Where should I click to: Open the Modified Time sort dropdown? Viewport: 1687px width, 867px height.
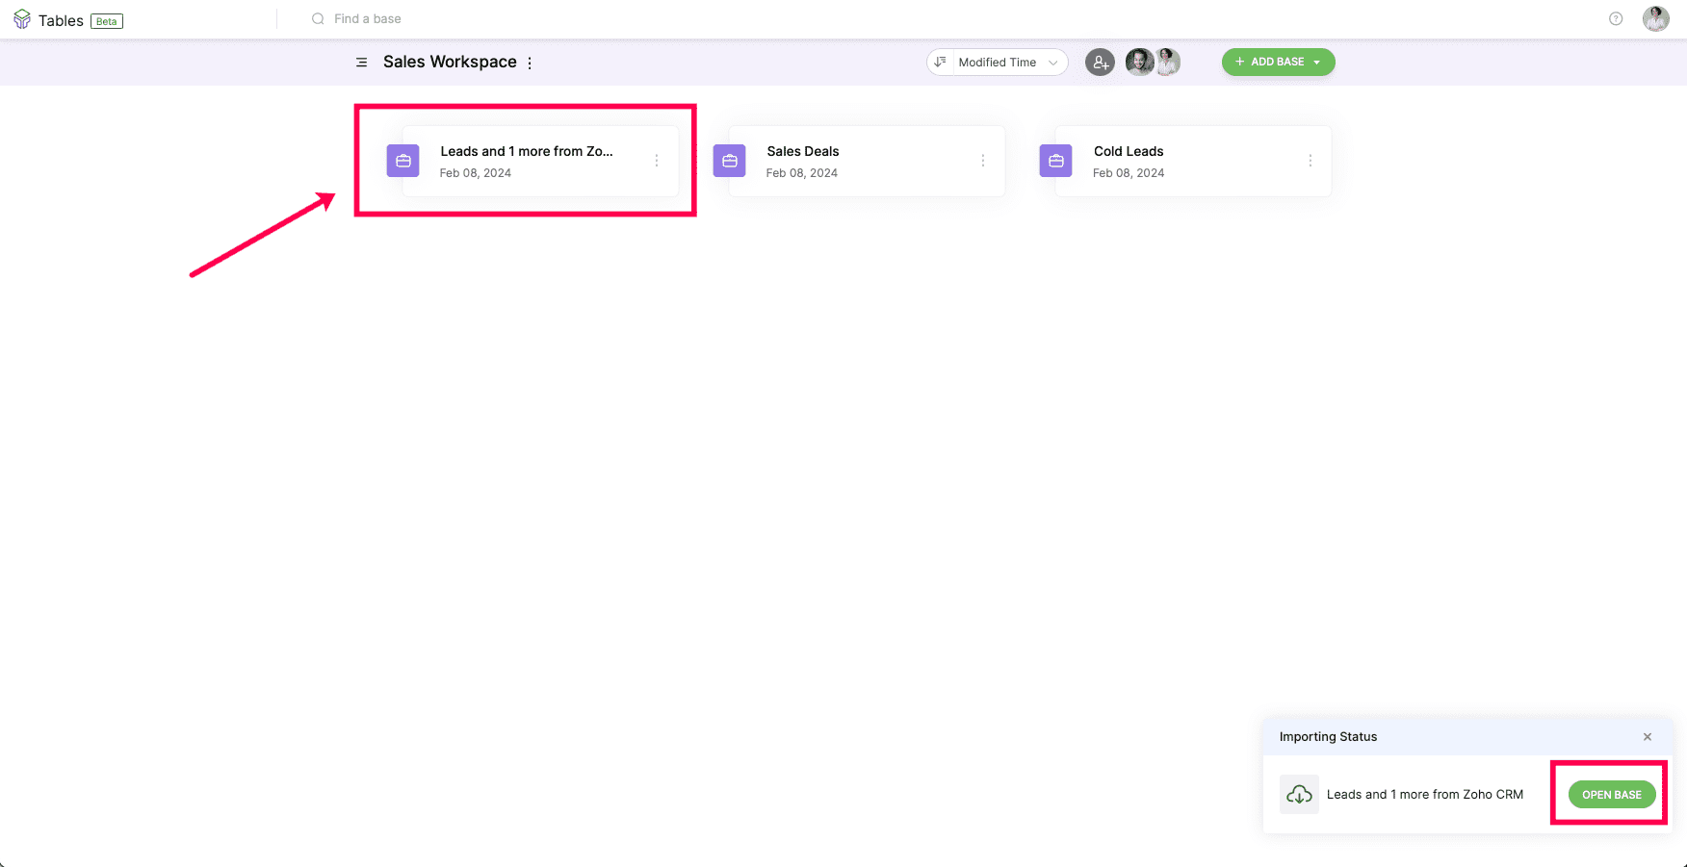[x=998, y=63]
